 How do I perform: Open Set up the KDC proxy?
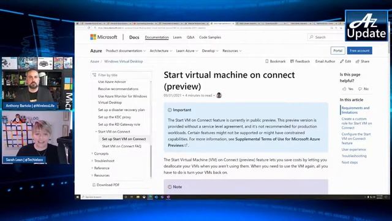pos(115,117)
